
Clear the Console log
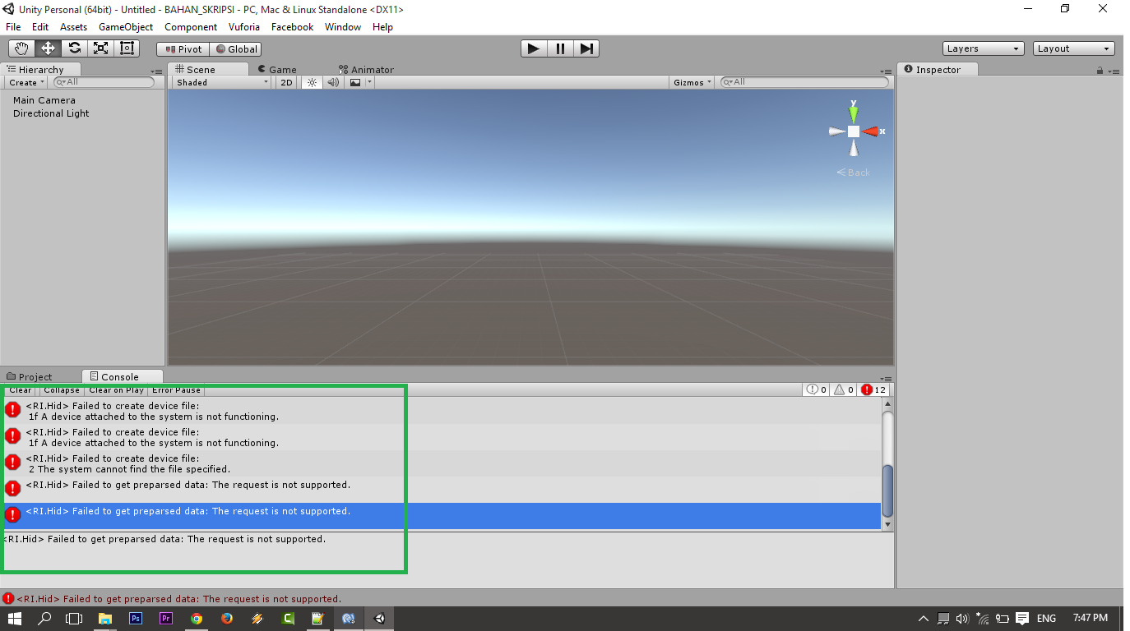coord(21,390)
